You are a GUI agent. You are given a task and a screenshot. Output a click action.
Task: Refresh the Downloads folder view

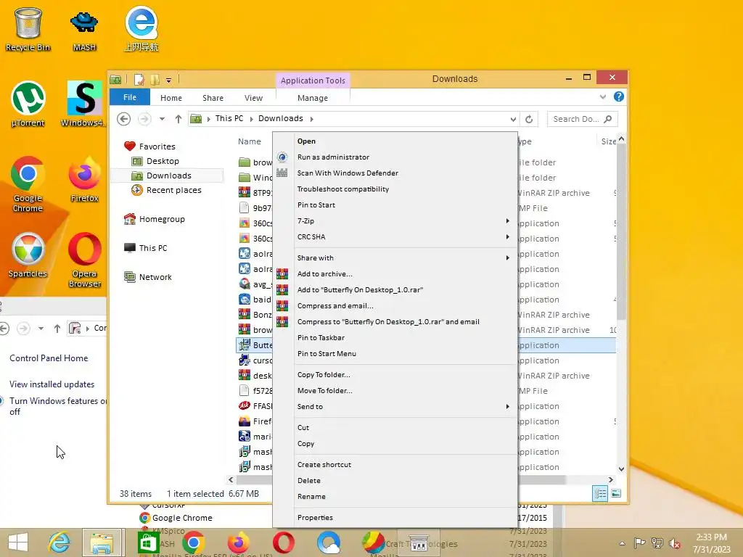coord(529,119)
